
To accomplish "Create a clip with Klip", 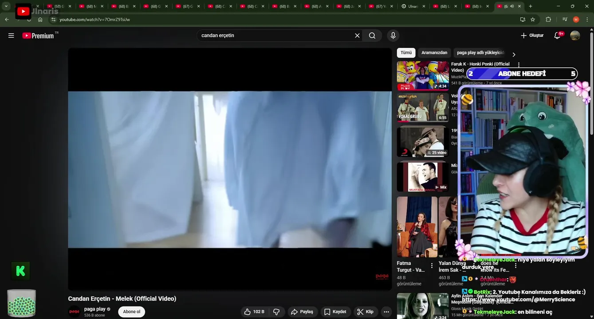I will (x=366, y=312).
